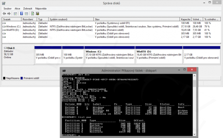Viewport: 223px width, 138px height.
Task: Sort by the Kapacita column header
Action: click(x=185, y=19)
